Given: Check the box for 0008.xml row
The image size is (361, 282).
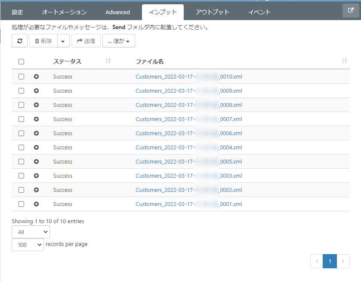Looking at the screenshot, I should tap(21, 105).
